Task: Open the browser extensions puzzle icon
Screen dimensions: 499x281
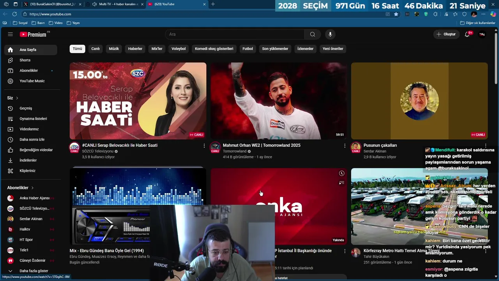Action: pos(435,14)
